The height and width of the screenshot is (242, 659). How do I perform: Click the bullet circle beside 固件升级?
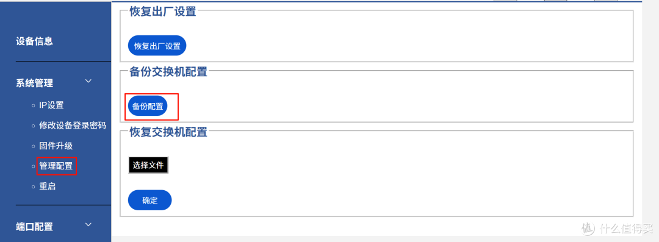click(33, 146)
